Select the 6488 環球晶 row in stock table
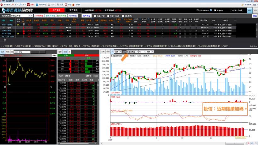This screenshot has width=258, height=145. (x=119, y=25)
